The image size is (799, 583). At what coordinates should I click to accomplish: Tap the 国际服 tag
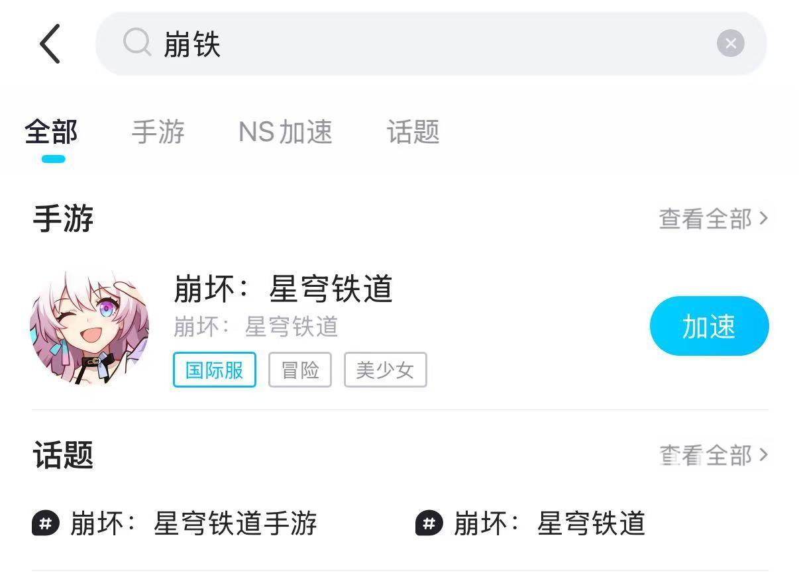coord(215,370)
